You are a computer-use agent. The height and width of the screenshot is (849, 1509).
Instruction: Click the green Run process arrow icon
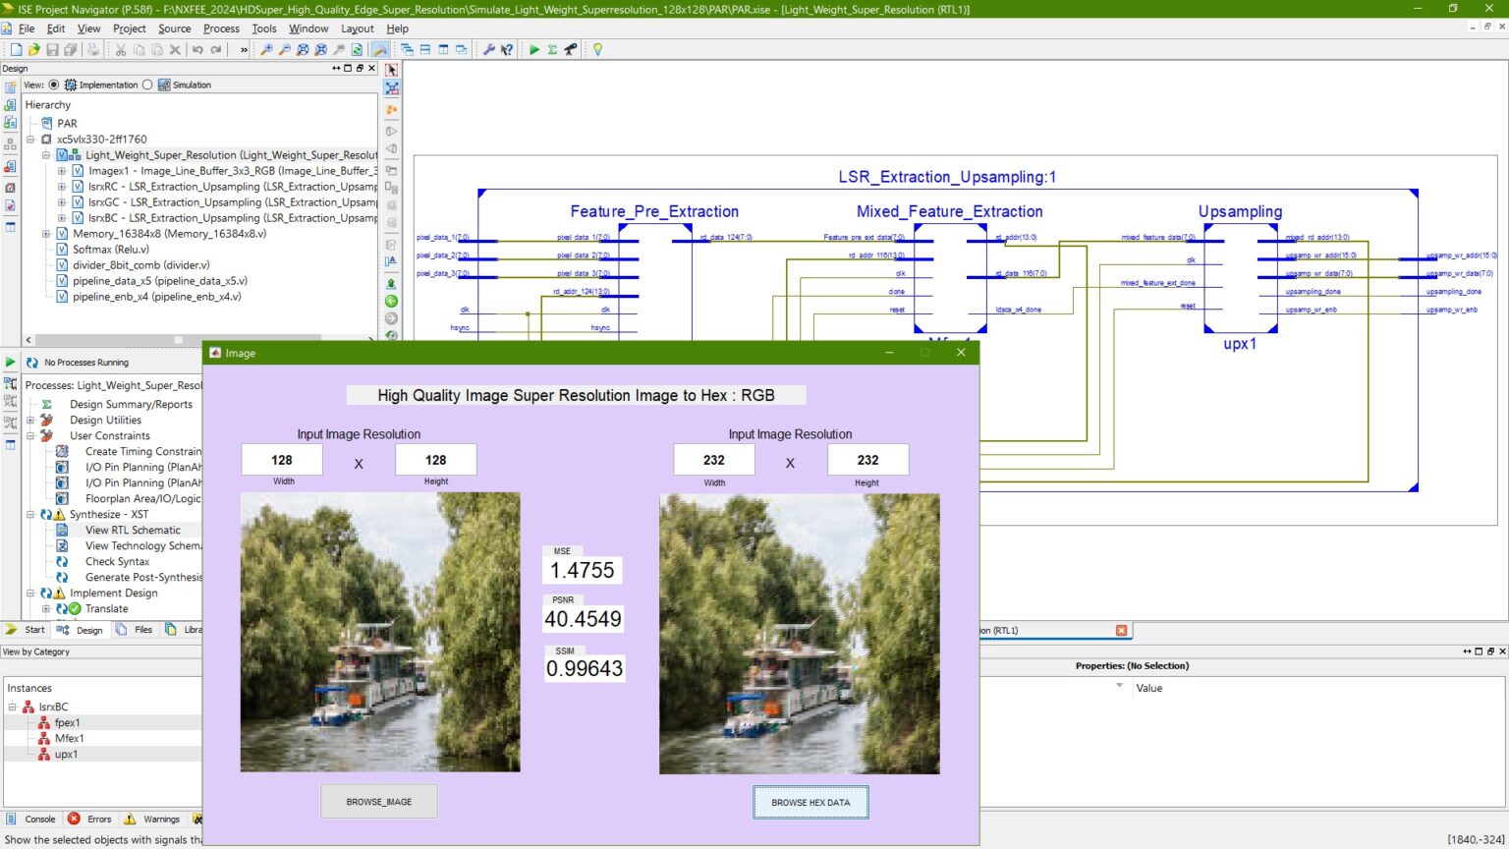point(533,49)
